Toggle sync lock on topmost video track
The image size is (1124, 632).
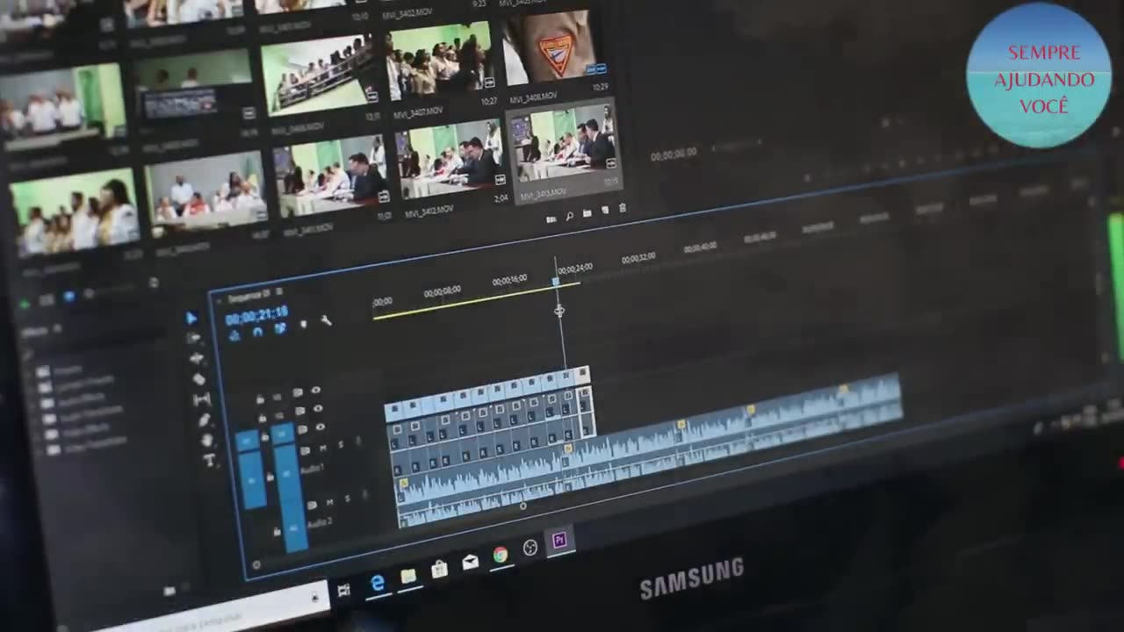298,392
